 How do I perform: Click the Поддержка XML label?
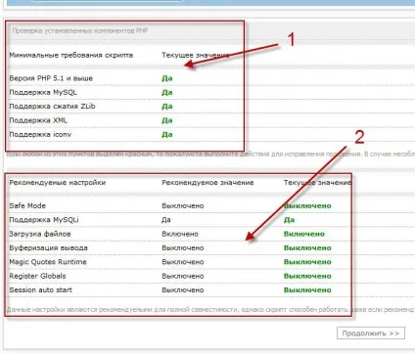[x=38, y=120]
